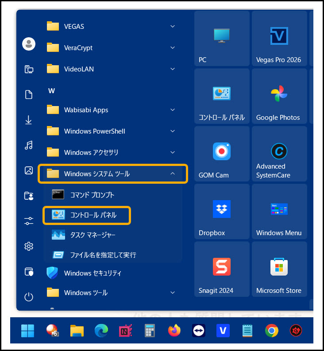Screen dimensions: 324x351
Task: Select the Windows PowerShell folder label
Action: point(94,131)
